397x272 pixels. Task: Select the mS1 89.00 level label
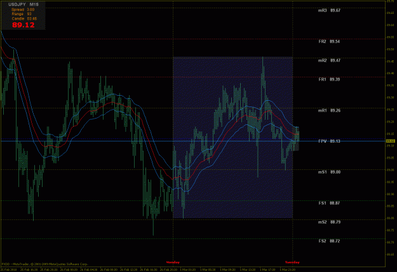pos(329,172)
